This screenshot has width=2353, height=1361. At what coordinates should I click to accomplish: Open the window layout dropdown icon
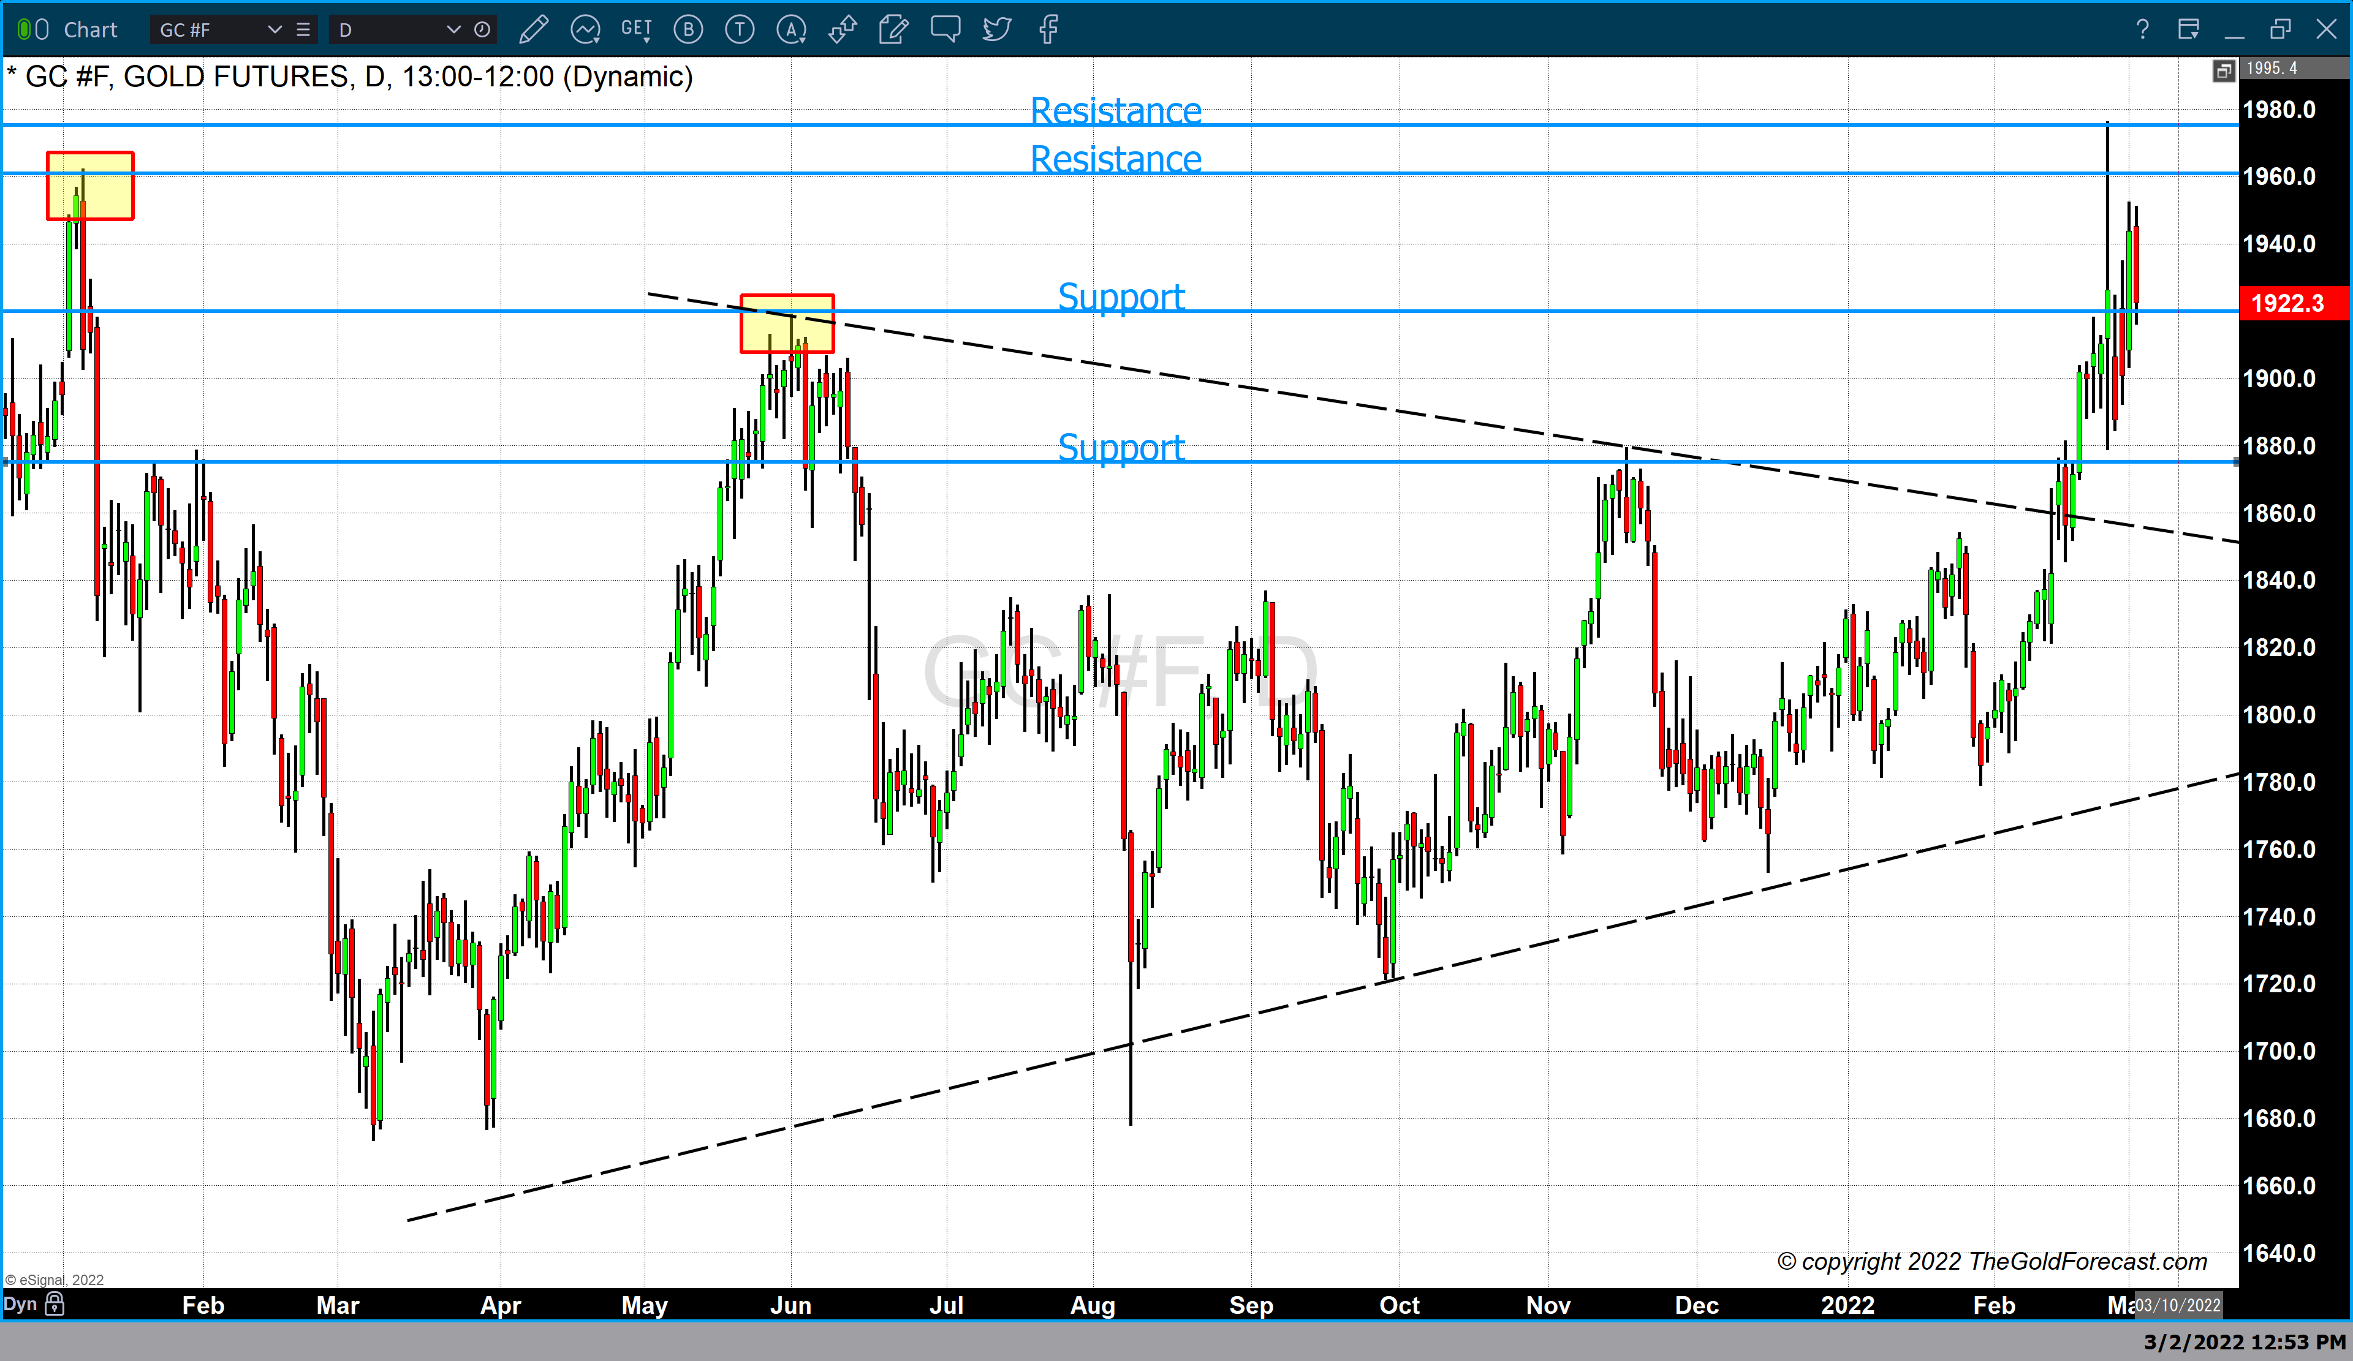pyautogui.click(x=2188, y=30)
